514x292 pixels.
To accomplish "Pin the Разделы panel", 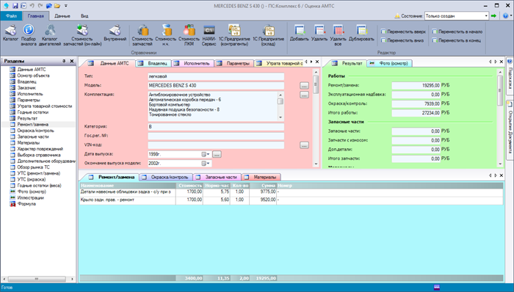I will coord(64,61).
